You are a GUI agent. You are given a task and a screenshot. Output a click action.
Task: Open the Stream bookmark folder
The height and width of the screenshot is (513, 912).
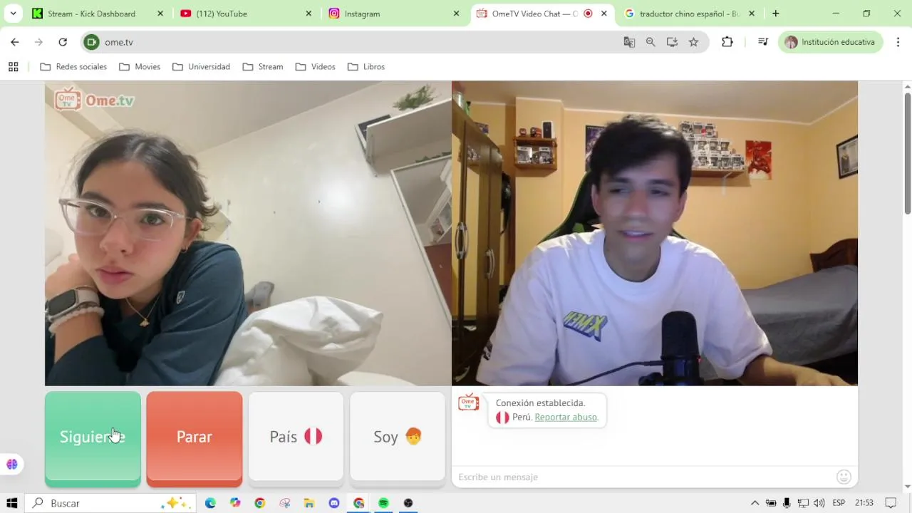[263, 67]
